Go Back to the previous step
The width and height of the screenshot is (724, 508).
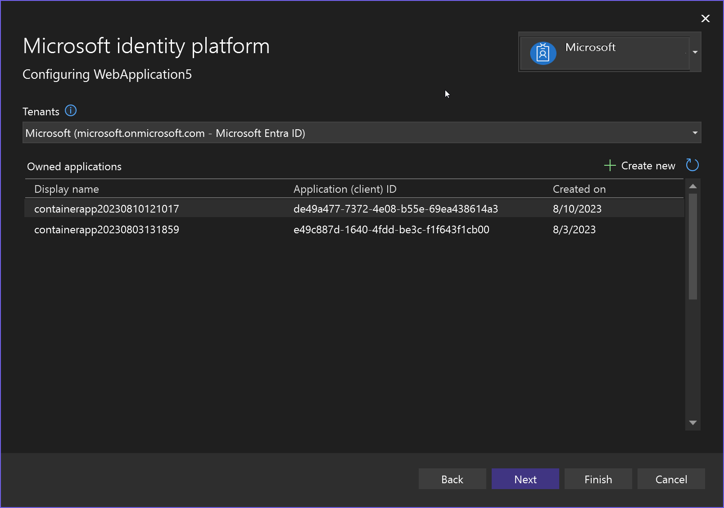(452, 479)
